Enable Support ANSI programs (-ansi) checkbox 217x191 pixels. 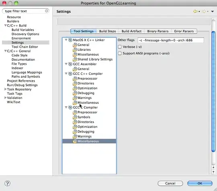tap(120, 53)
